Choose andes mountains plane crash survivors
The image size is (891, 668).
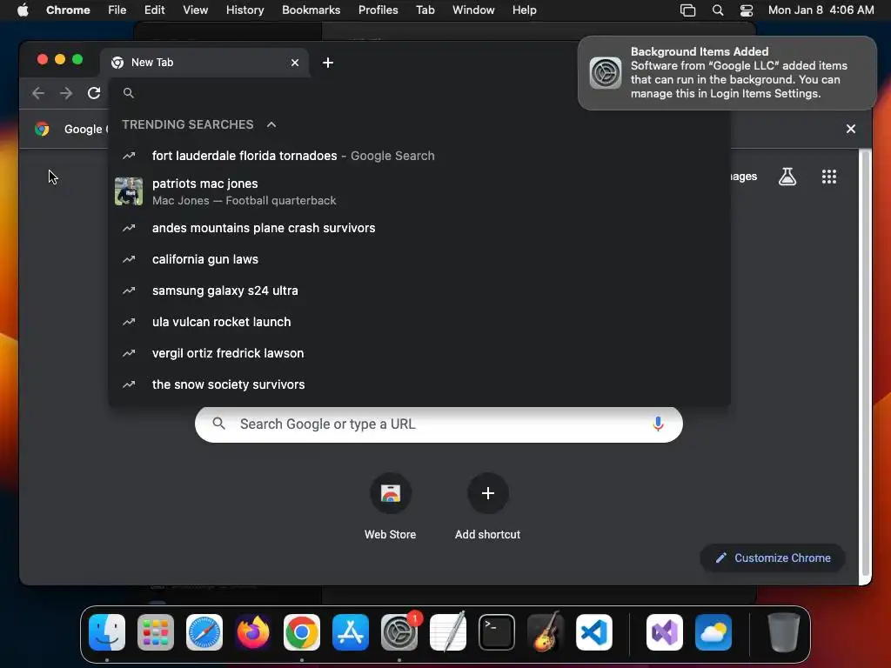(x=419, y=228)
